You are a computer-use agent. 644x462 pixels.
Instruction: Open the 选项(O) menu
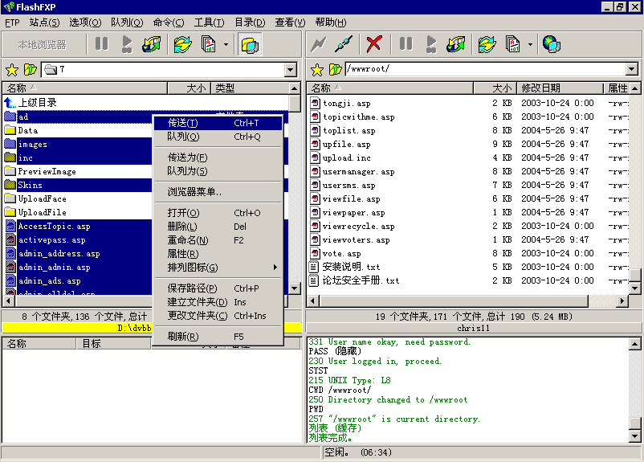[x=85, y=22]
